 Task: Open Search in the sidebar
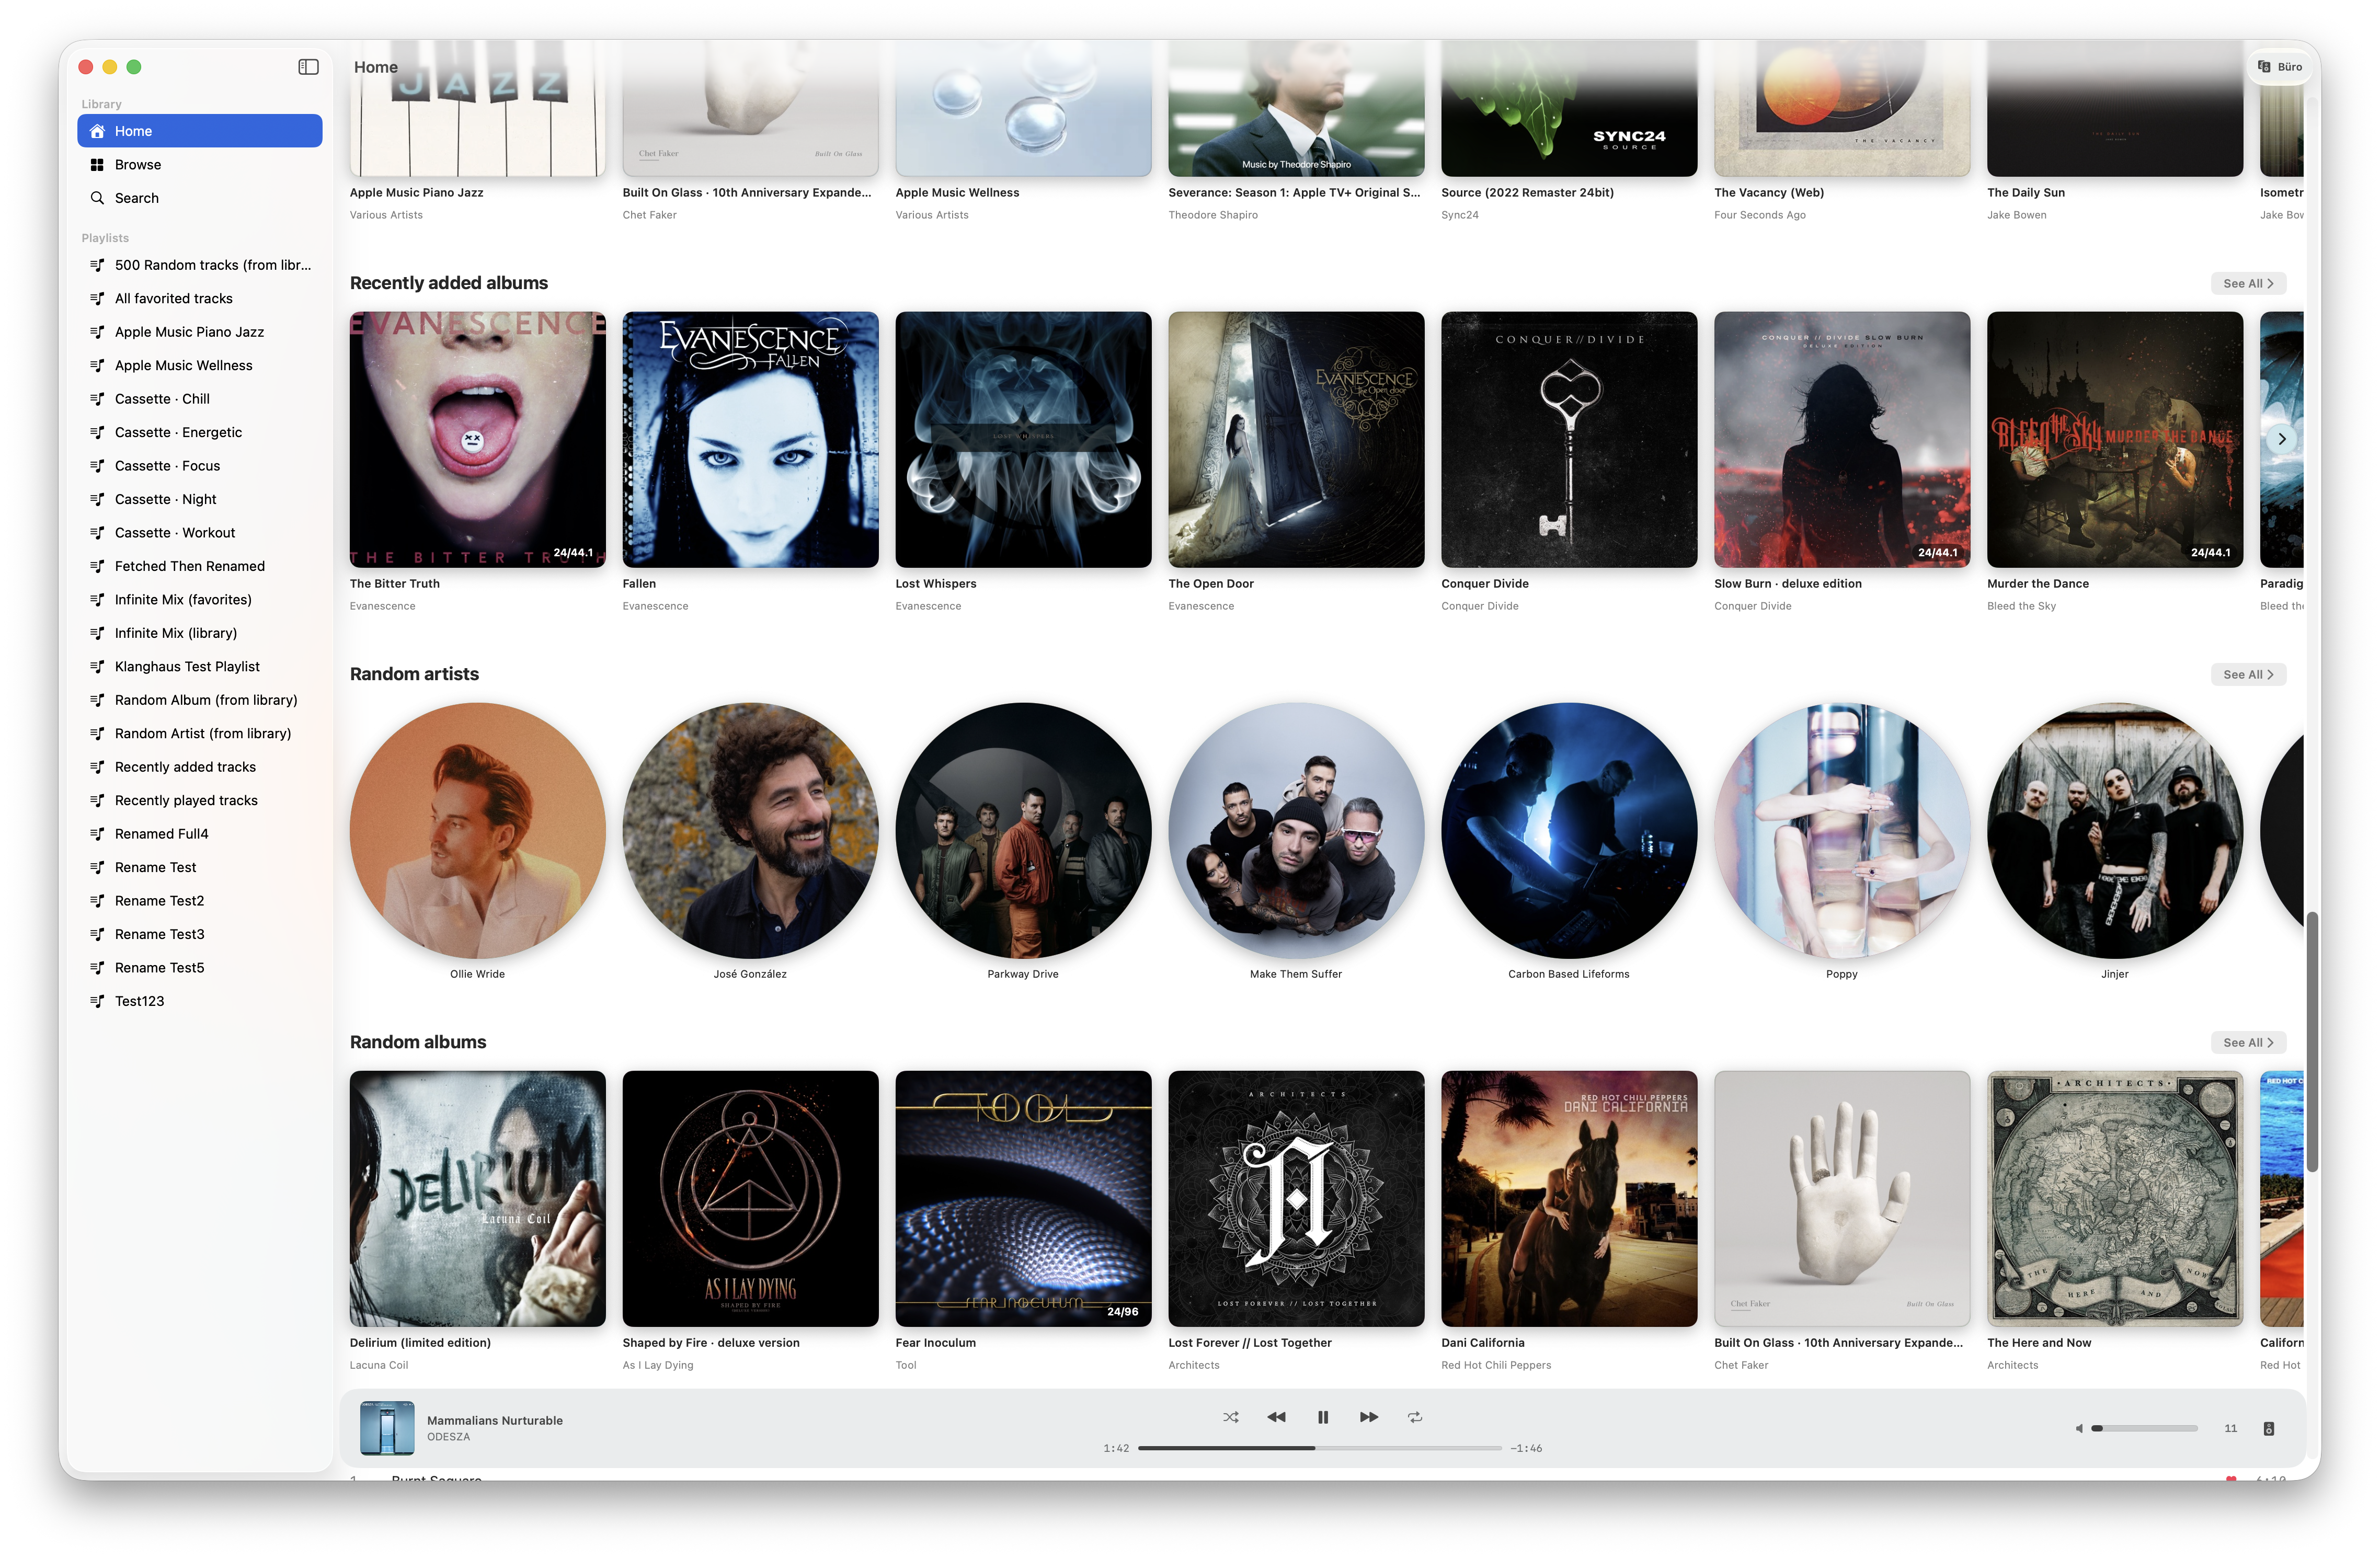click(200, 198)
